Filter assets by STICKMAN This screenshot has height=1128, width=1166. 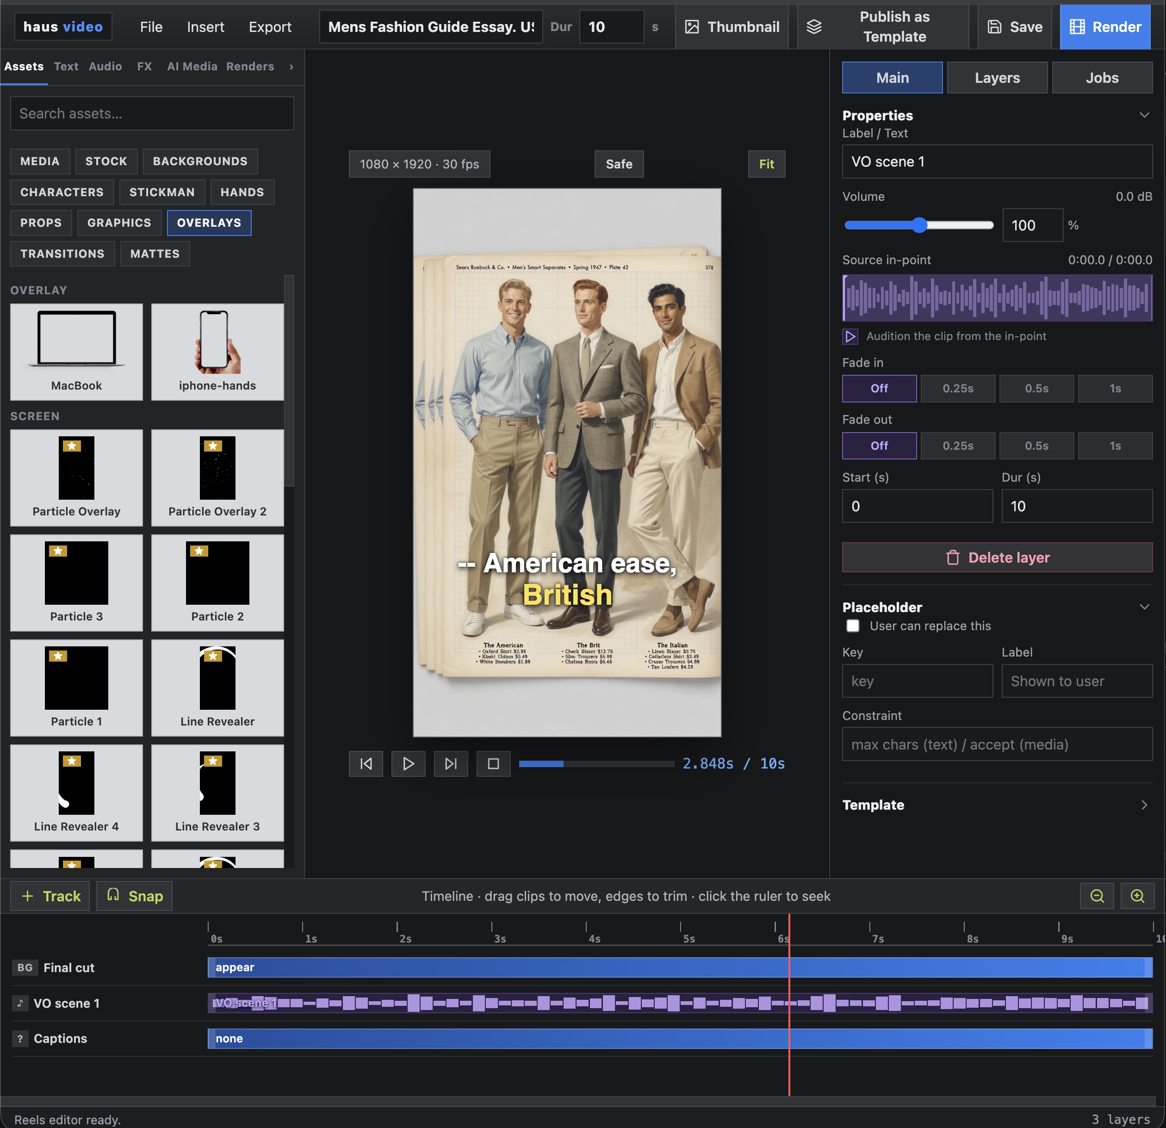pyautogui.click(x=162, y=192)
